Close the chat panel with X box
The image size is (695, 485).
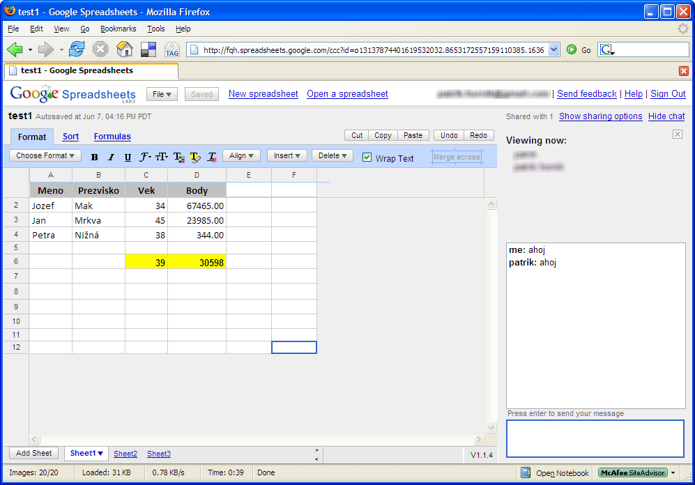[678, 134]
